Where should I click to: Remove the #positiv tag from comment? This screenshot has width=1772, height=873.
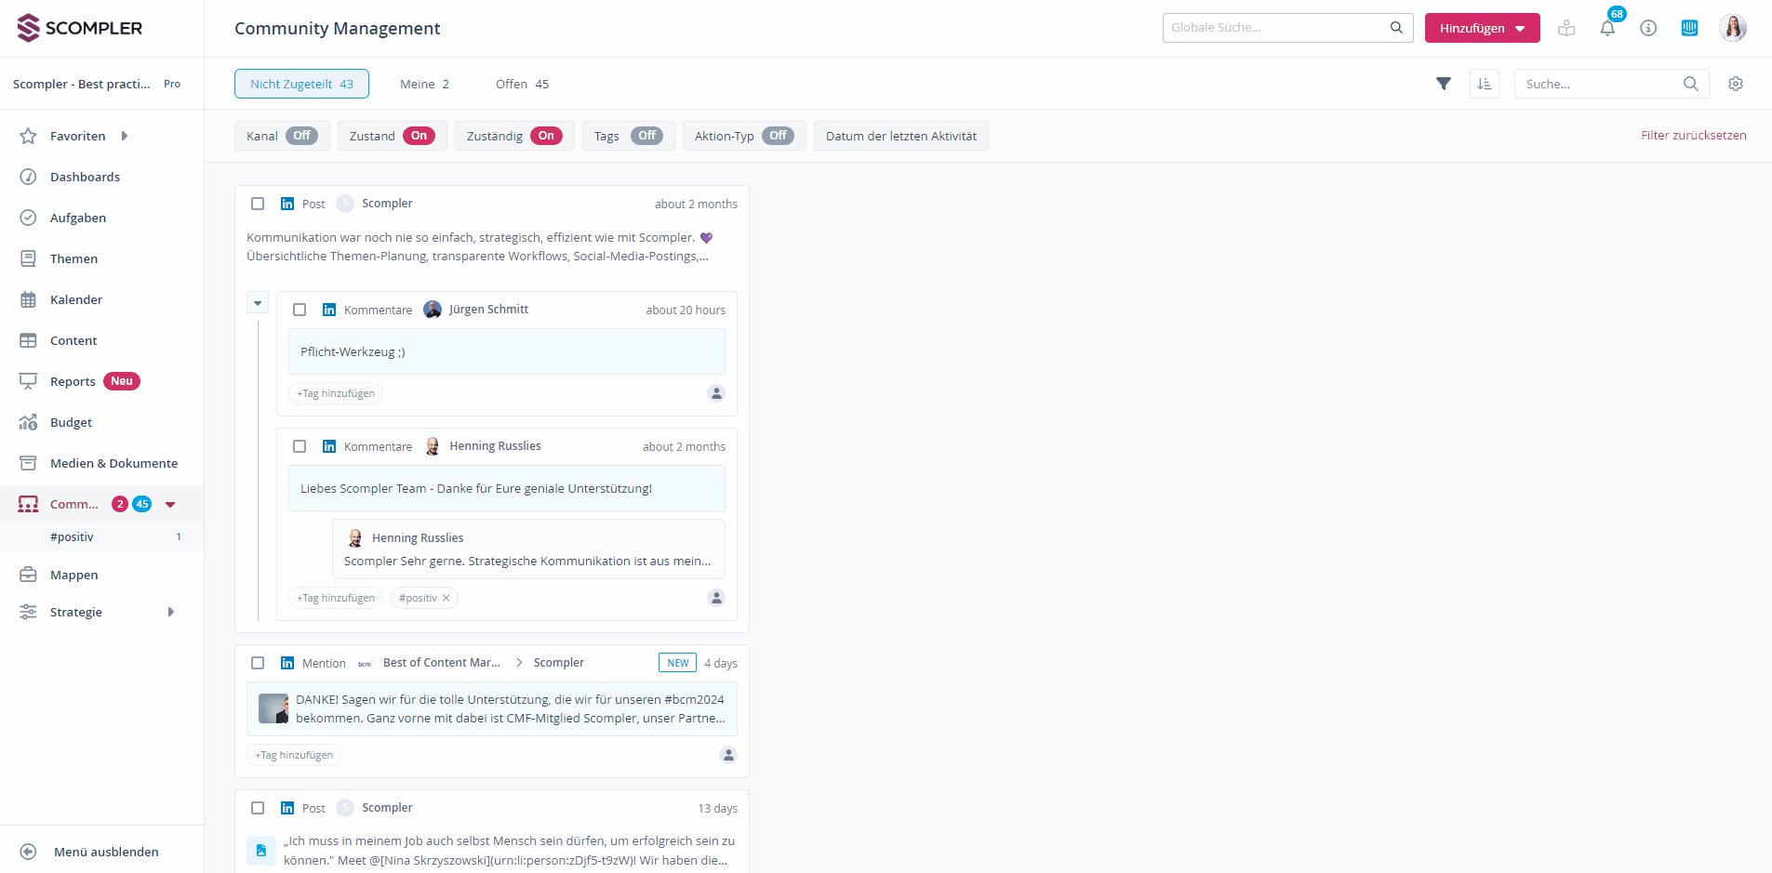pos(446,598)
